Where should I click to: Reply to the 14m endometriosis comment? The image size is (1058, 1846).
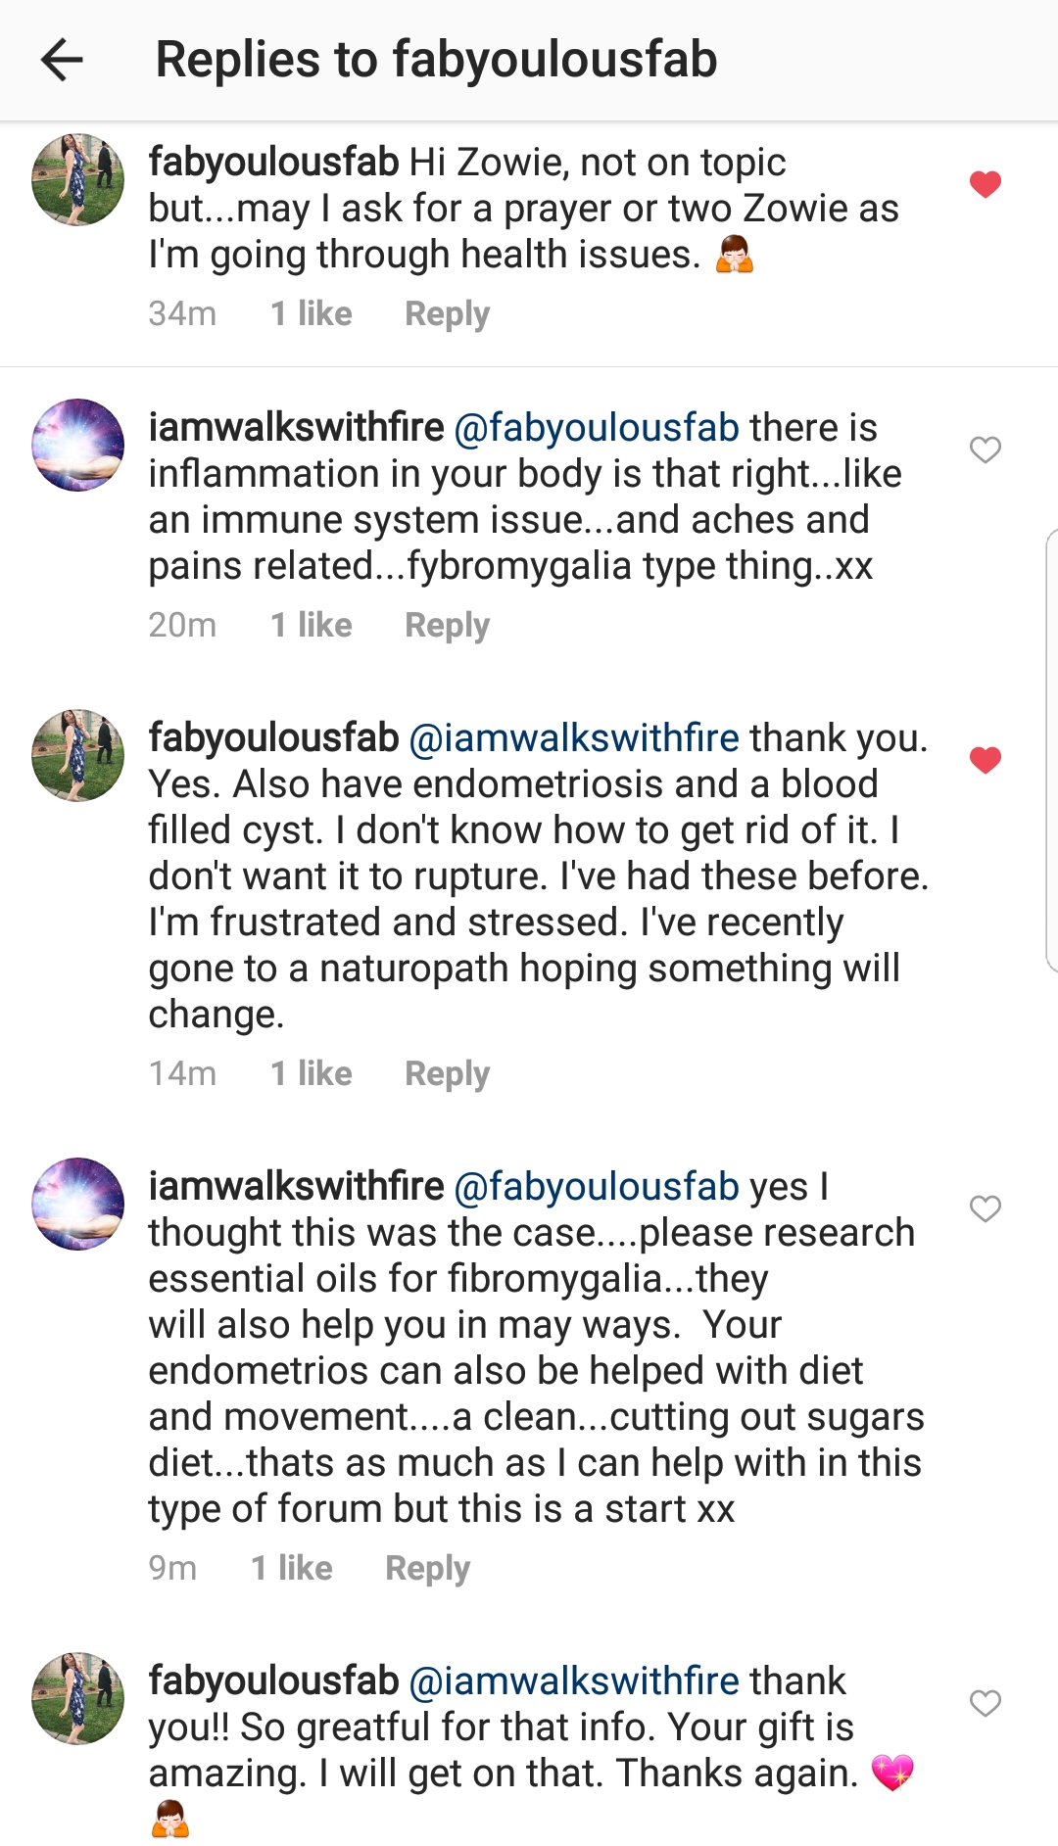tap(447, 1073)
